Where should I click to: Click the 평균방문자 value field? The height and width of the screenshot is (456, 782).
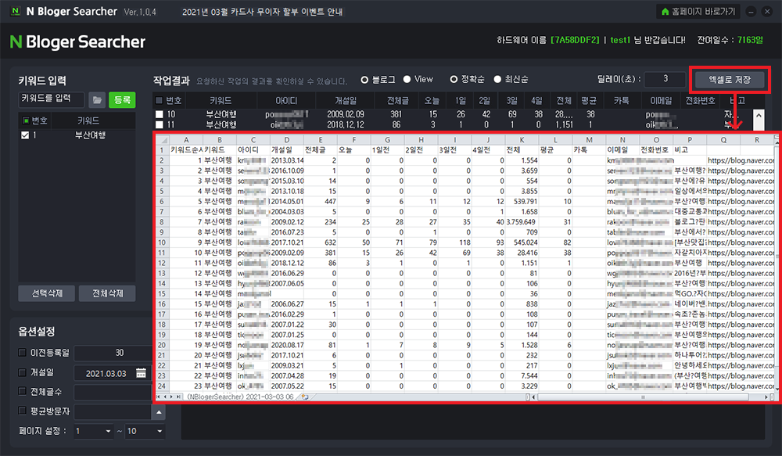point(113,411)
